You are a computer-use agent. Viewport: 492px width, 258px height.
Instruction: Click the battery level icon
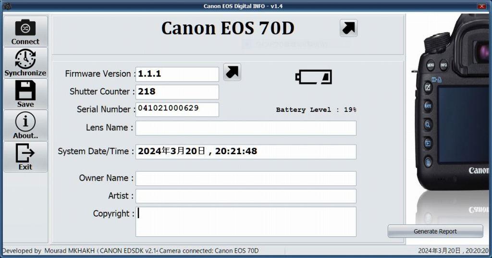point(313,77)
